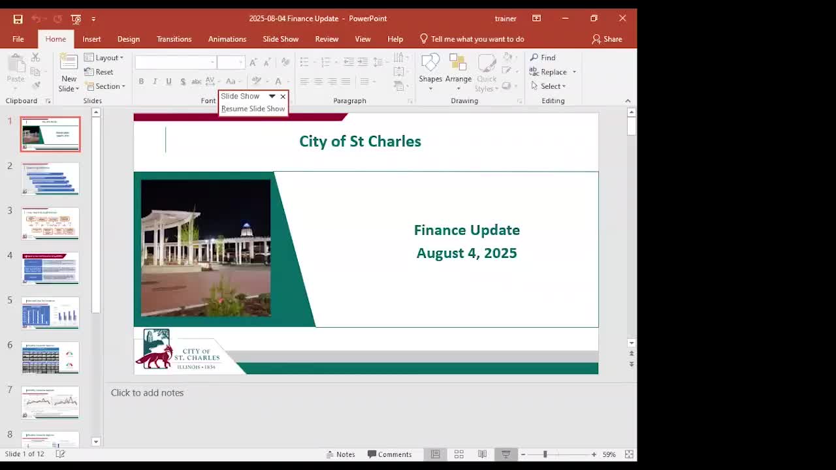Screen dimensions: 836x470
Task: Expand the Layout dropdown
Action: point(104,57)
